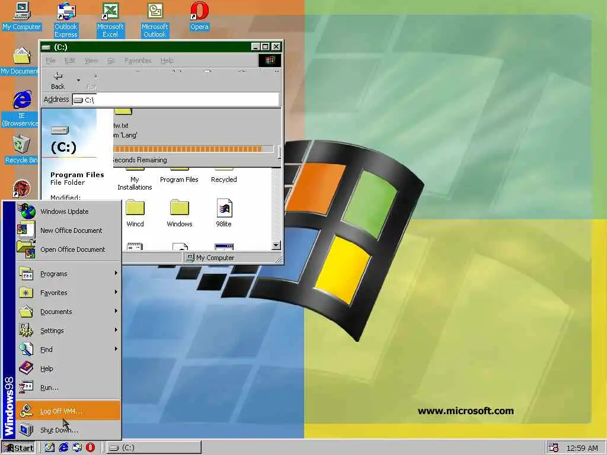Select the Microsoft Outlook desktop icon
The height and width of the screenshot is (455, 607).
pos(155,20)
